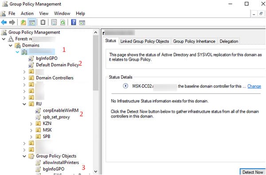Select the bgInfoGPO link under domain
266x175 pixels.
(x=47, y=58)
